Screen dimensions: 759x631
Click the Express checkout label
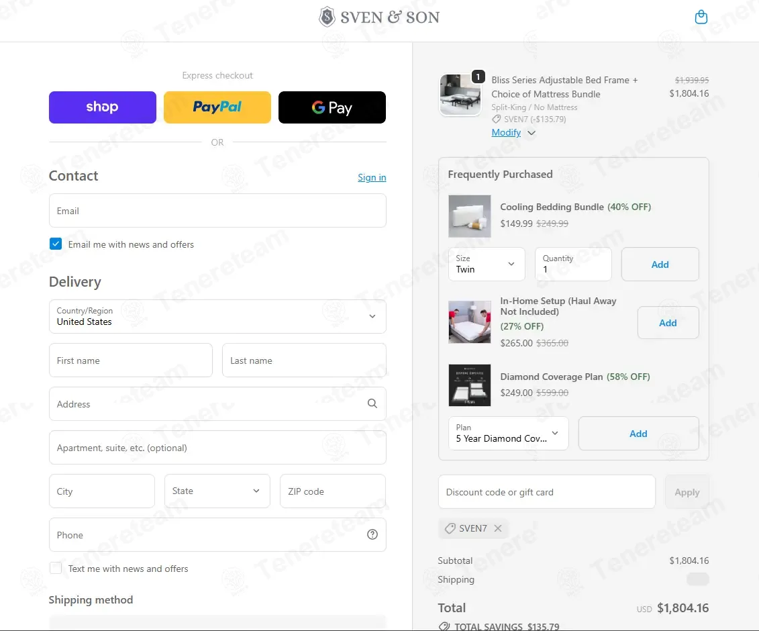(217, 75)
